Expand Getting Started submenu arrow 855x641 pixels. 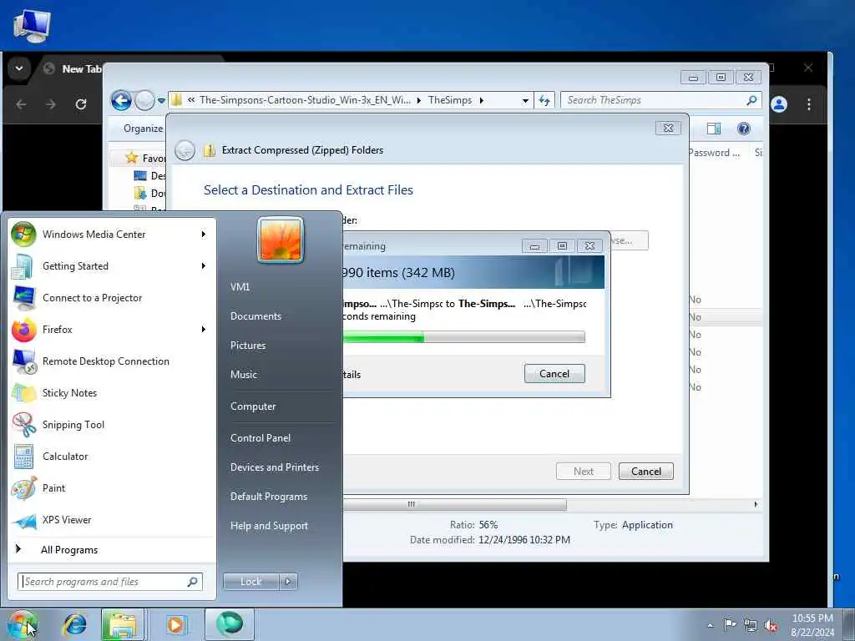204,266
